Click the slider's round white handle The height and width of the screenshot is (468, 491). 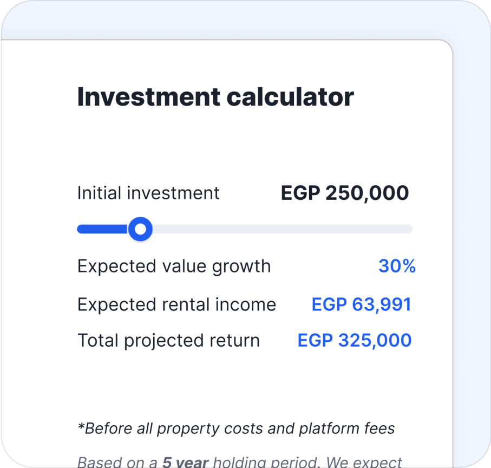pyautogui.click(x=140, y=229)
